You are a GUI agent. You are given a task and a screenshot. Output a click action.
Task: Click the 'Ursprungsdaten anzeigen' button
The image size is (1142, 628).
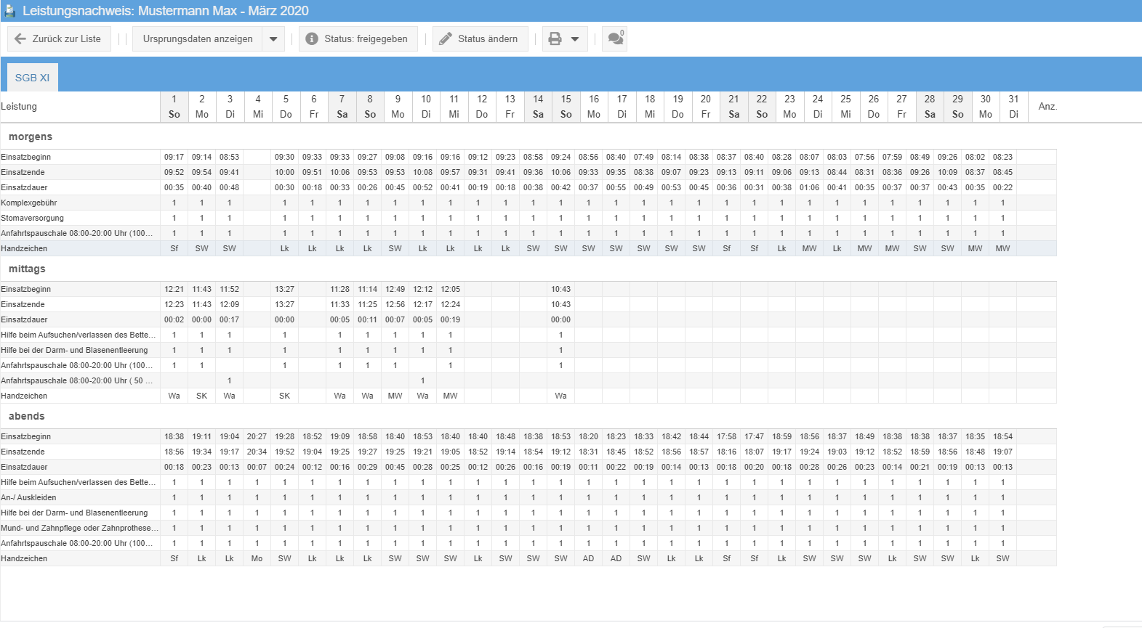click(x=198, y=39)
